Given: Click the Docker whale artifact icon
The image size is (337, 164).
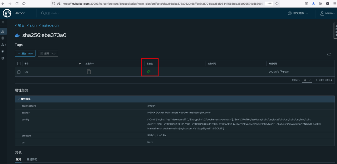Looking at the screenshot, I should 17,36.
